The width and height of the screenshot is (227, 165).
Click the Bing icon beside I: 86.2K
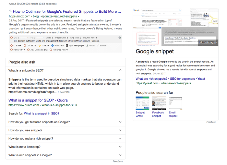click(x=40, y=46)
